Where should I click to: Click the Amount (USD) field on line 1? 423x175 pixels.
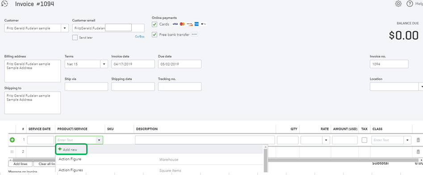point(345,140)
